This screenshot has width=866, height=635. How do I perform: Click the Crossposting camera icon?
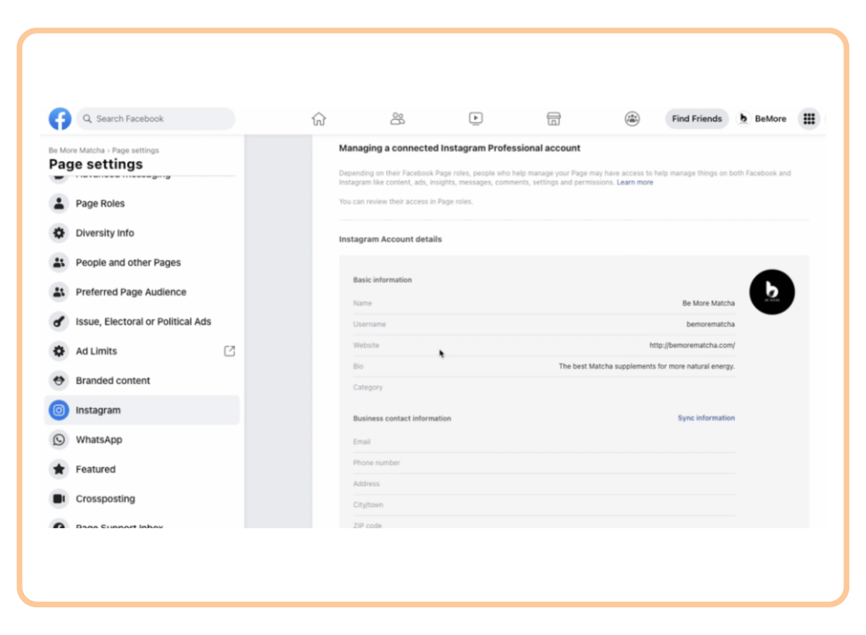tap(59, 499)
